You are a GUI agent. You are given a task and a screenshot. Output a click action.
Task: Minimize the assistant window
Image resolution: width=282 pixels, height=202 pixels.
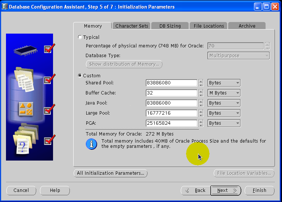tap(258, 7)
